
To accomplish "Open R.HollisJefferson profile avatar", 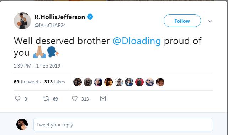I will tap(22, 21).
